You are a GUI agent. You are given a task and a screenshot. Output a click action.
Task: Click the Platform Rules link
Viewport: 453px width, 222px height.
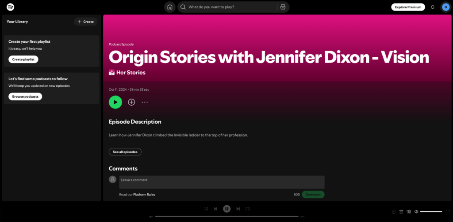(x=144, y=194)
